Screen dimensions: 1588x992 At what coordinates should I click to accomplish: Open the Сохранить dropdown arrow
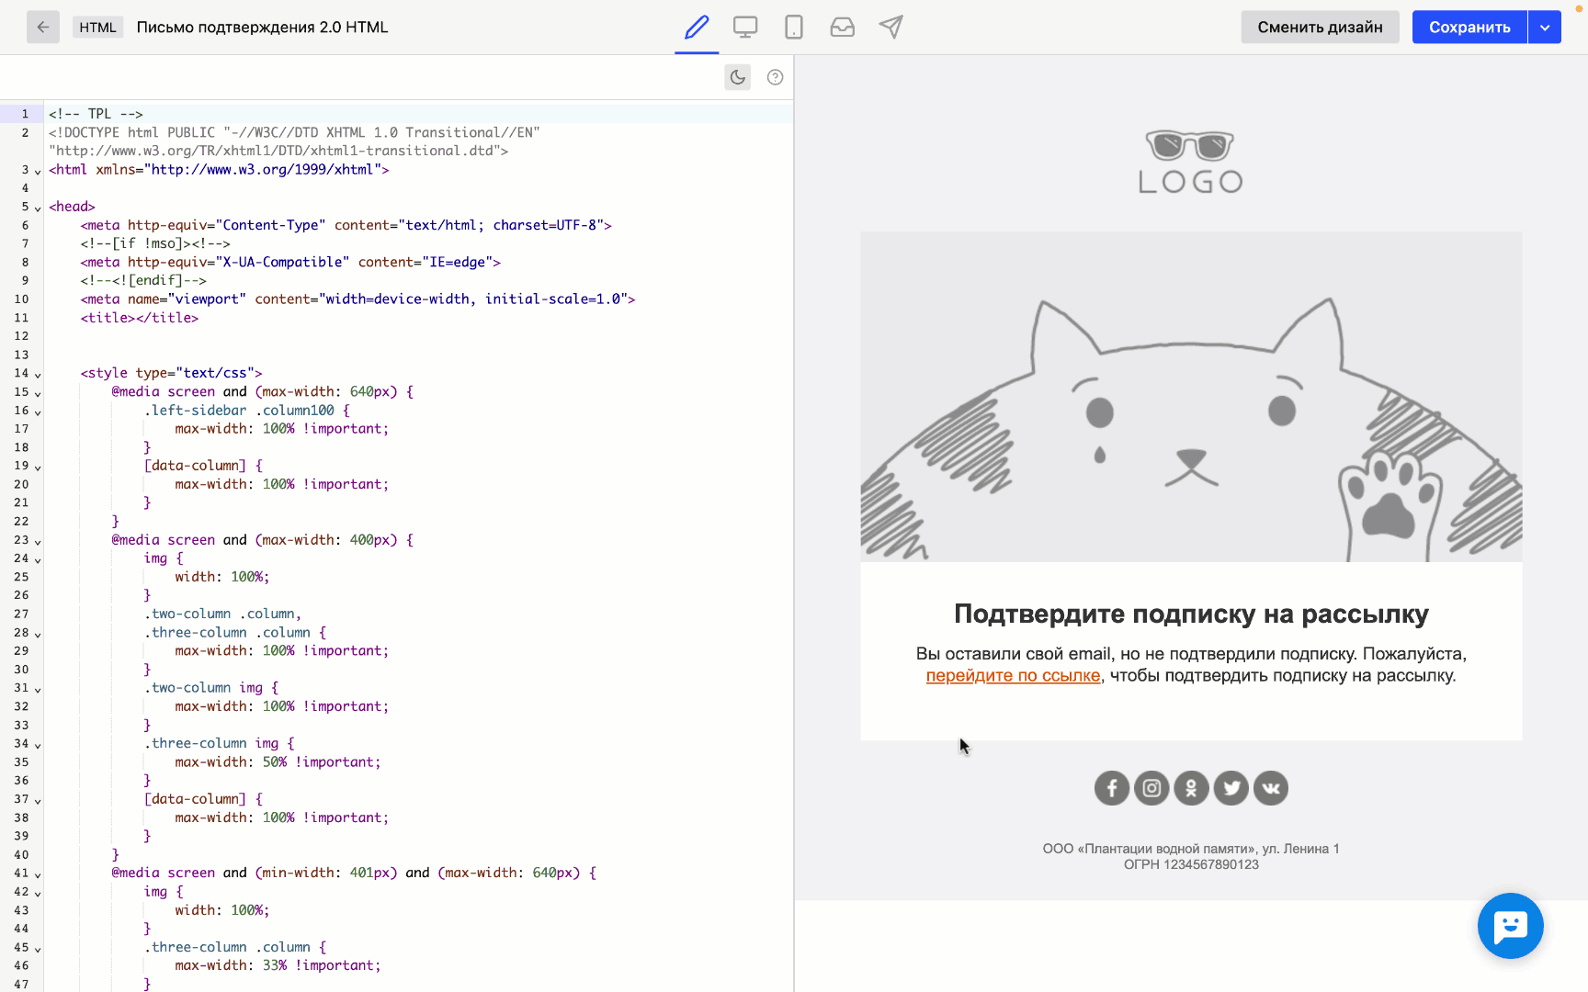coord(1545,27)
